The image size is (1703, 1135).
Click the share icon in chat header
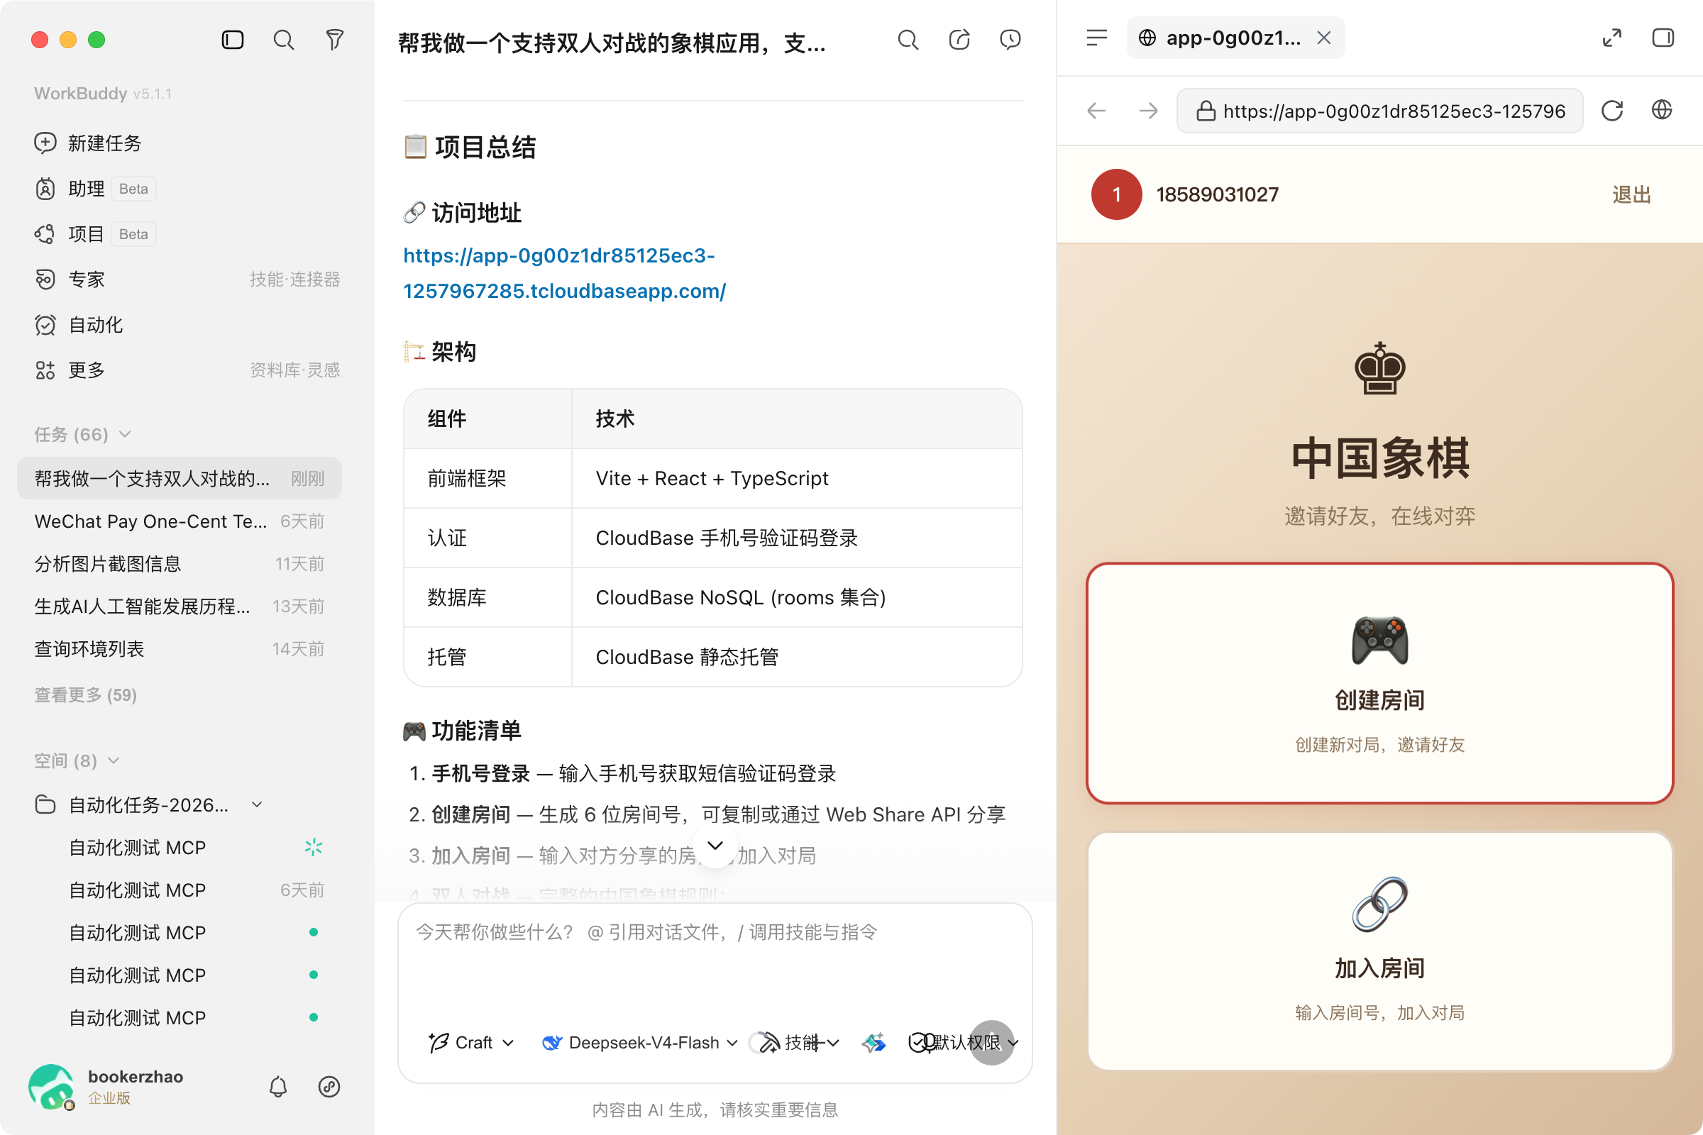pyautogui.click(x=959, y=40)
